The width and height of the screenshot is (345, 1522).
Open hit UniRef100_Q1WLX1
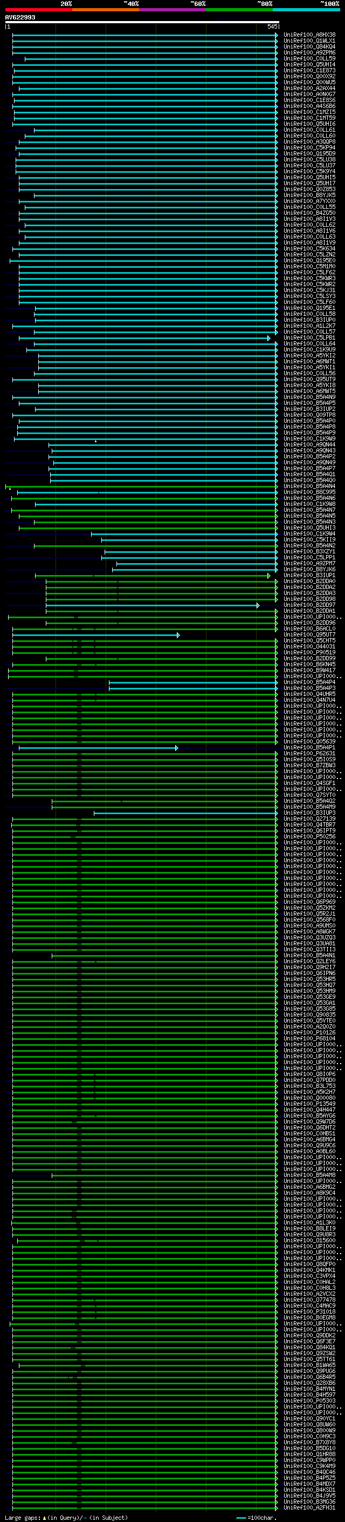(x=309, y=41)
